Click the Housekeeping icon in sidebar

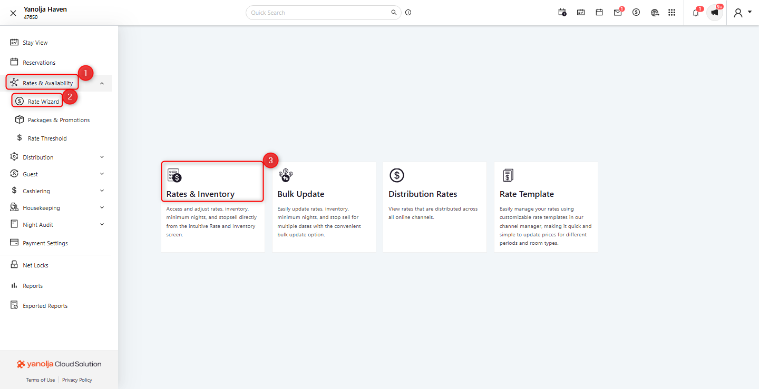14,207
